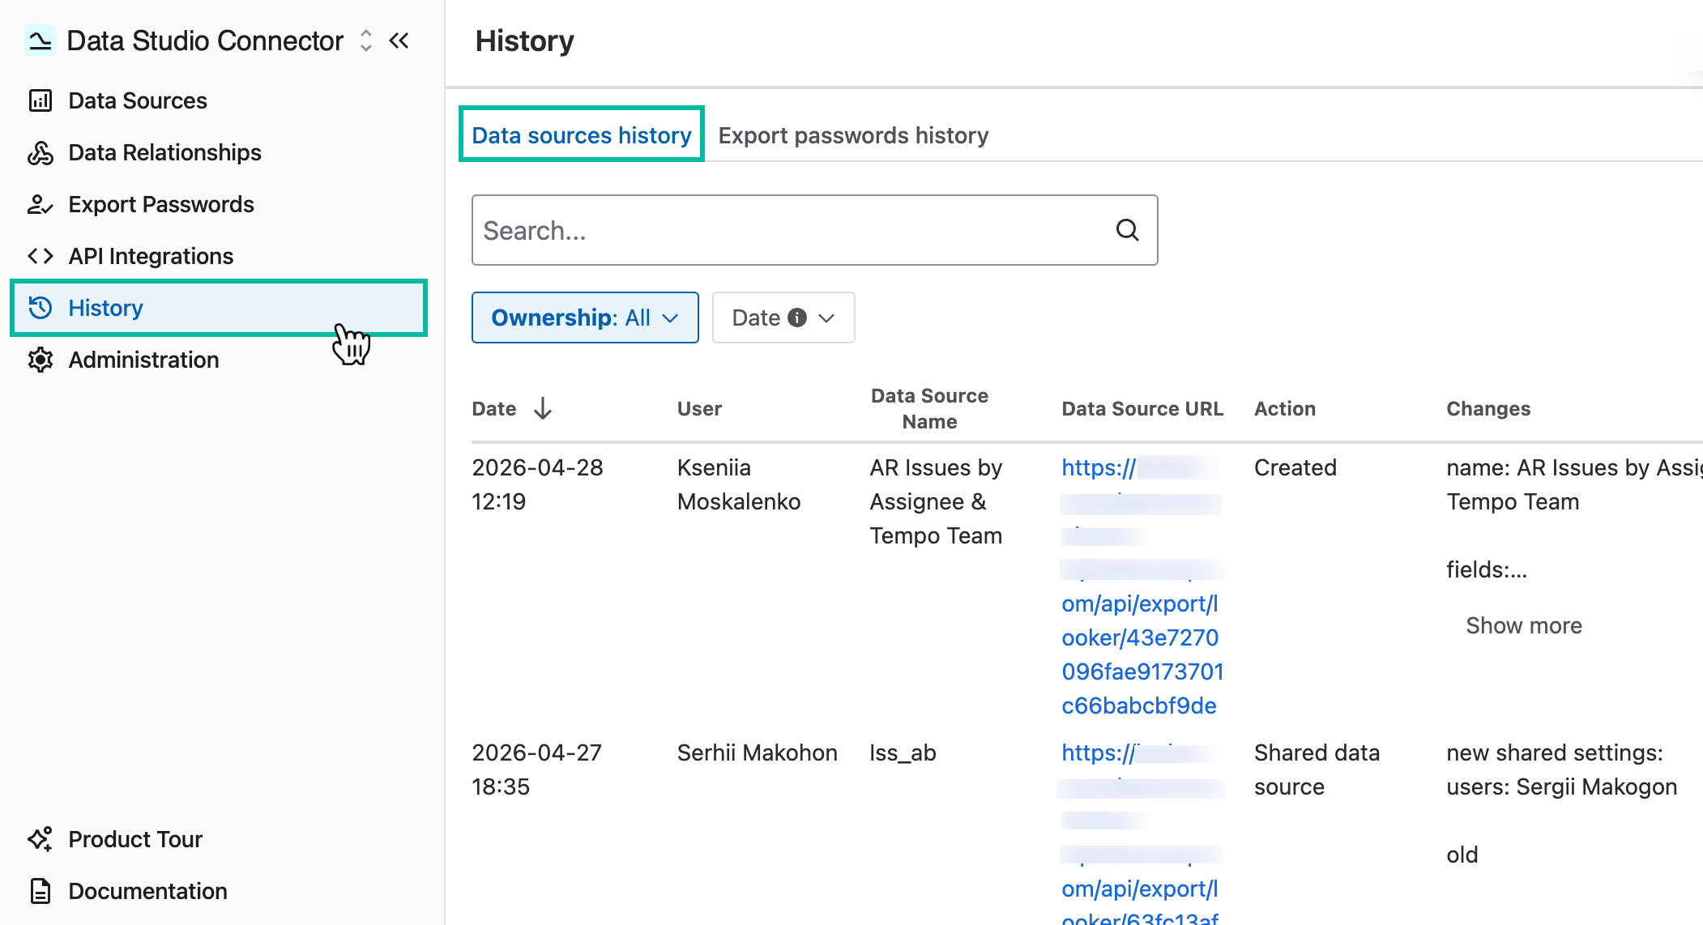Click the Data Source Name column header
This screenshot has height=925, width=1703.
[929, 408]
